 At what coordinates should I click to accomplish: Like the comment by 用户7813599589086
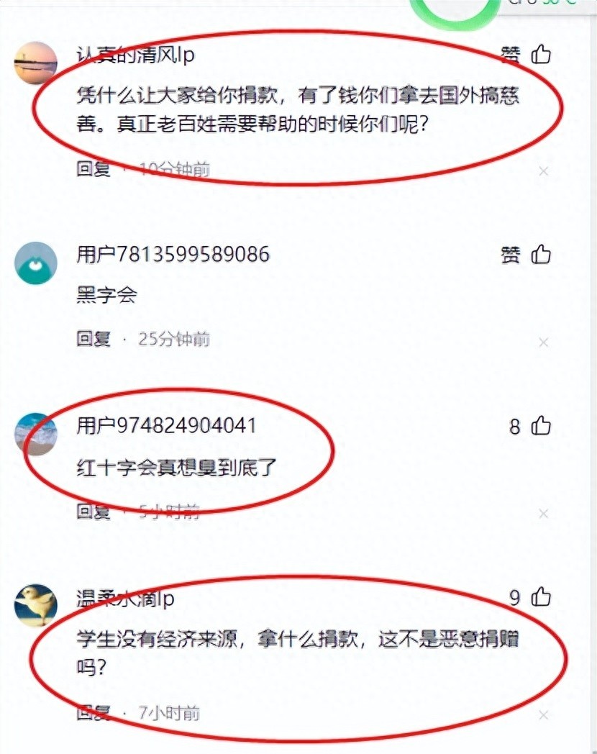tap(541, 255)
